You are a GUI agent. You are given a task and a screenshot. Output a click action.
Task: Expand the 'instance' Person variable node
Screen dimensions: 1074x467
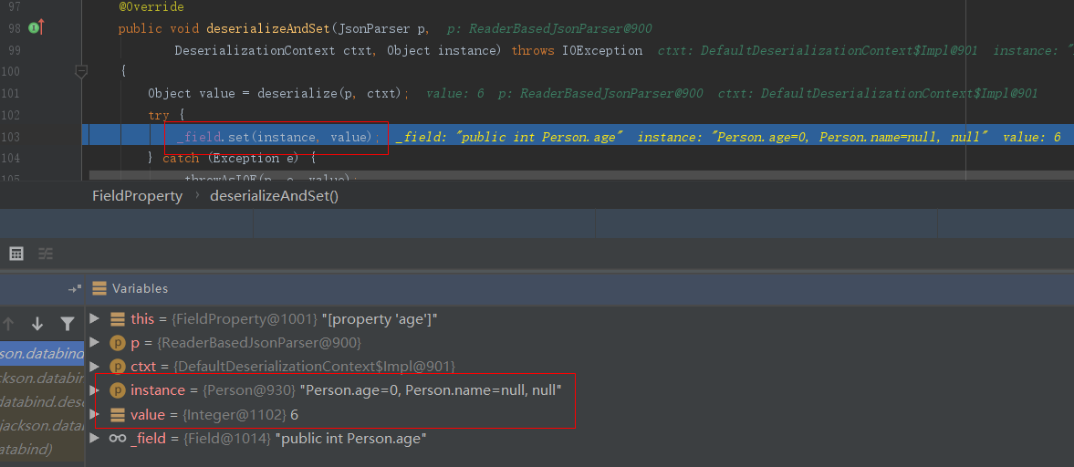(x=95, y=389)
